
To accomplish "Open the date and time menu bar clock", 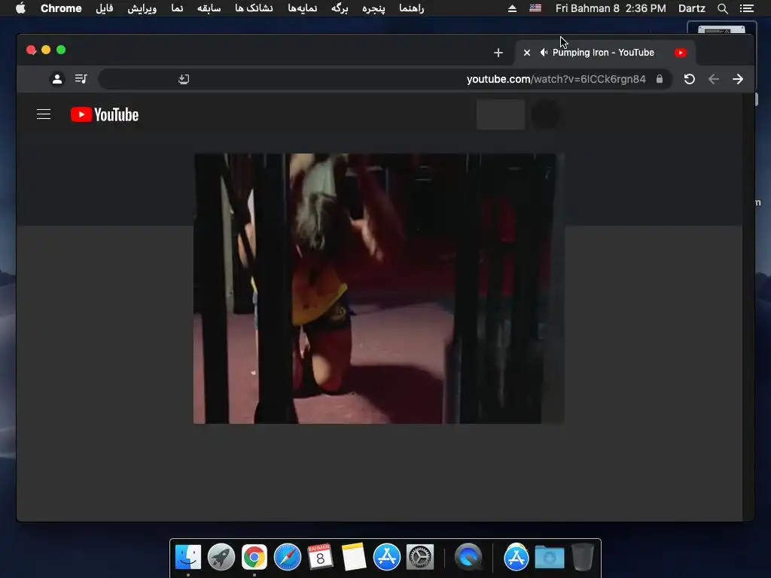I will (x=611, y=8).
